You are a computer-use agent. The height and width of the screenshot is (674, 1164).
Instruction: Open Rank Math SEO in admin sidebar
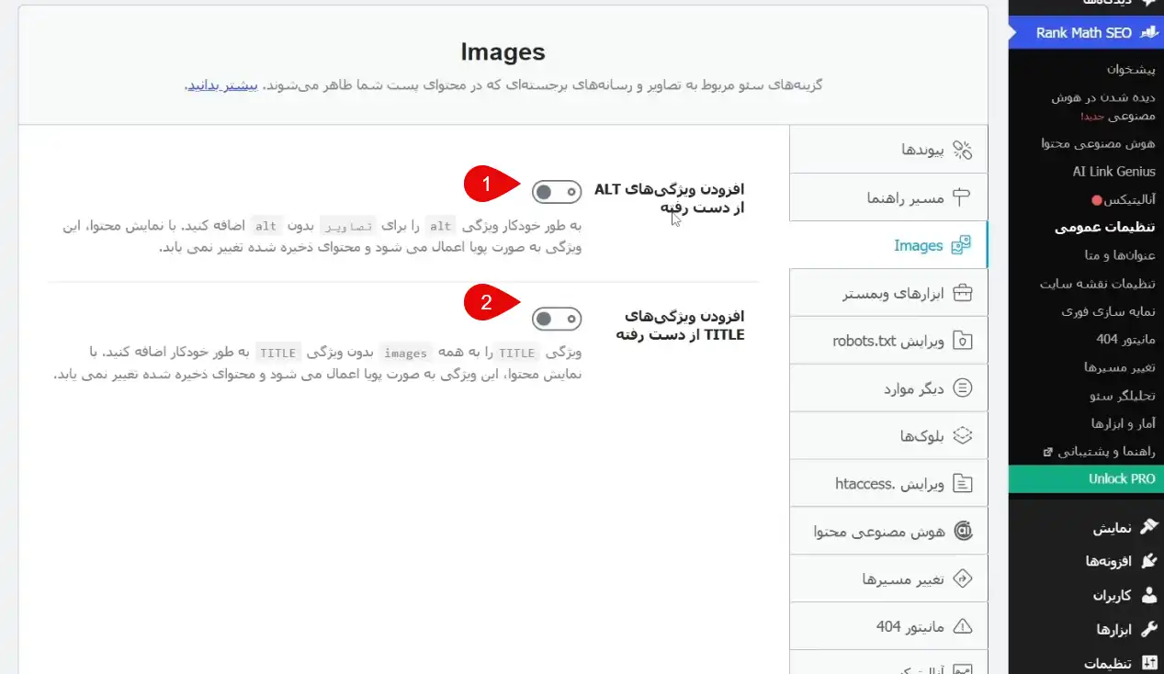point(1086,32)
